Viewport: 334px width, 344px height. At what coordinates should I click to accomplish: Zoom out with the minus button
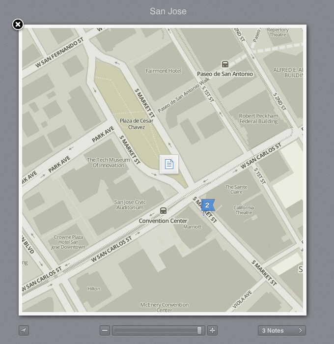[x=105, y=330]
